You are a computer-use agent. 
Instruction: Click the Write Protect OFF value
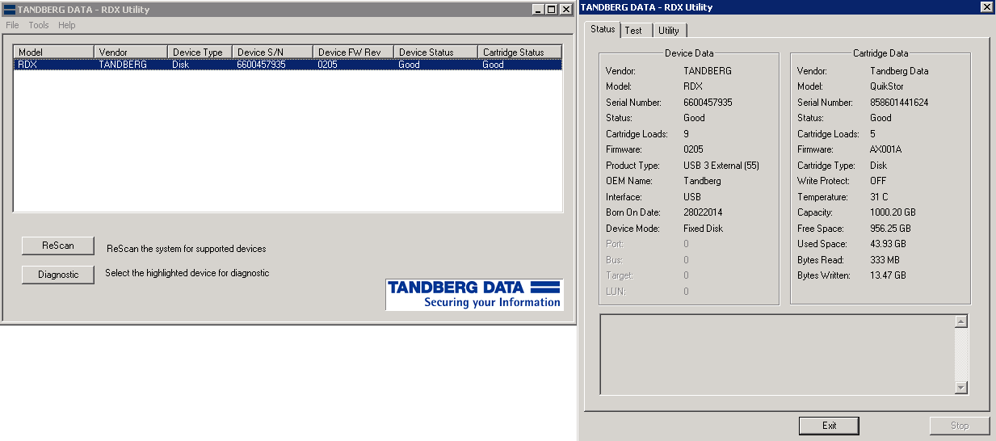pos(878,181)
